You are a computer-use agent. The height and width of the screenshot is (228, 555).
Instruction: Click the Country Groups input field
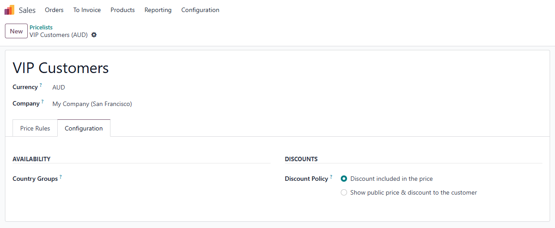coord(161,179)
